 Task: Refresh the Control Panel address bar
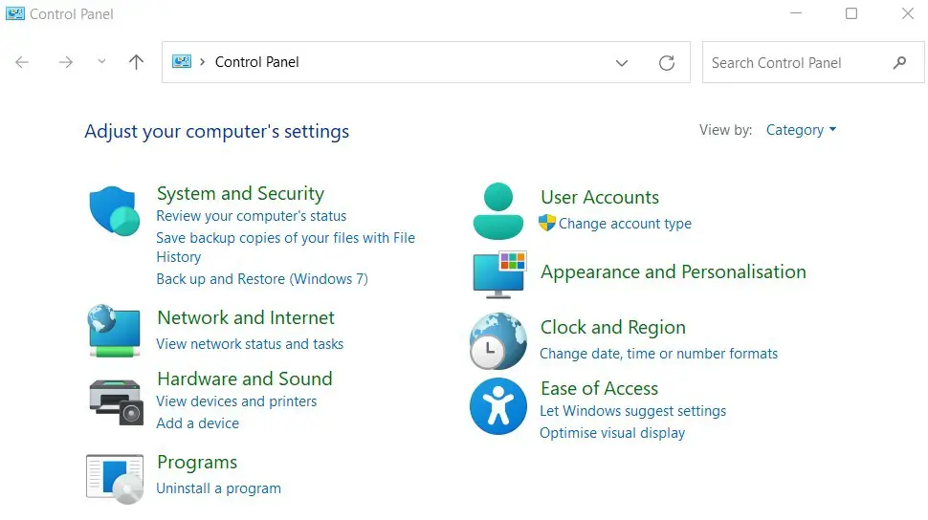[667, 63]
